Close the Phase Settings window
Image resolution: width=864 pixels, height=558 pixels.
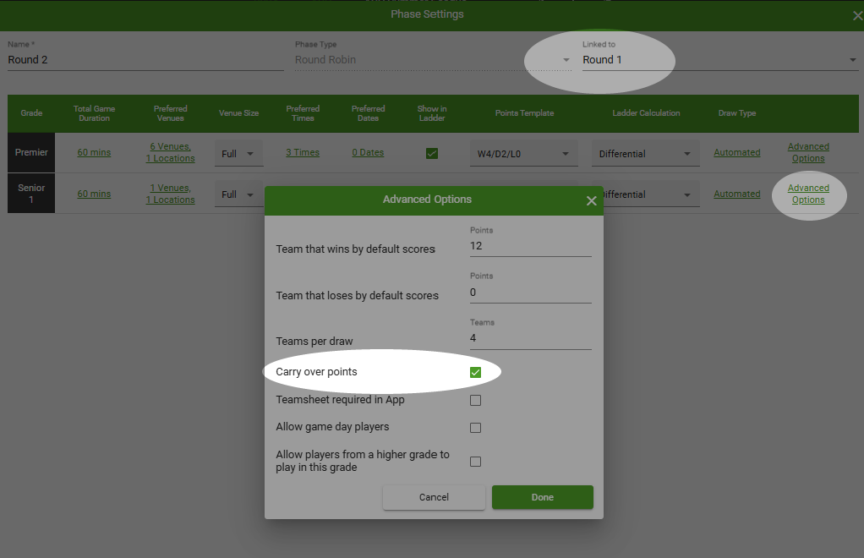click(x=857, y=16)
